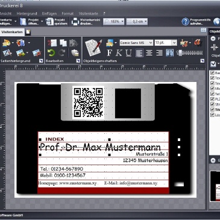Open the paint brush color tool

(183, 43)
